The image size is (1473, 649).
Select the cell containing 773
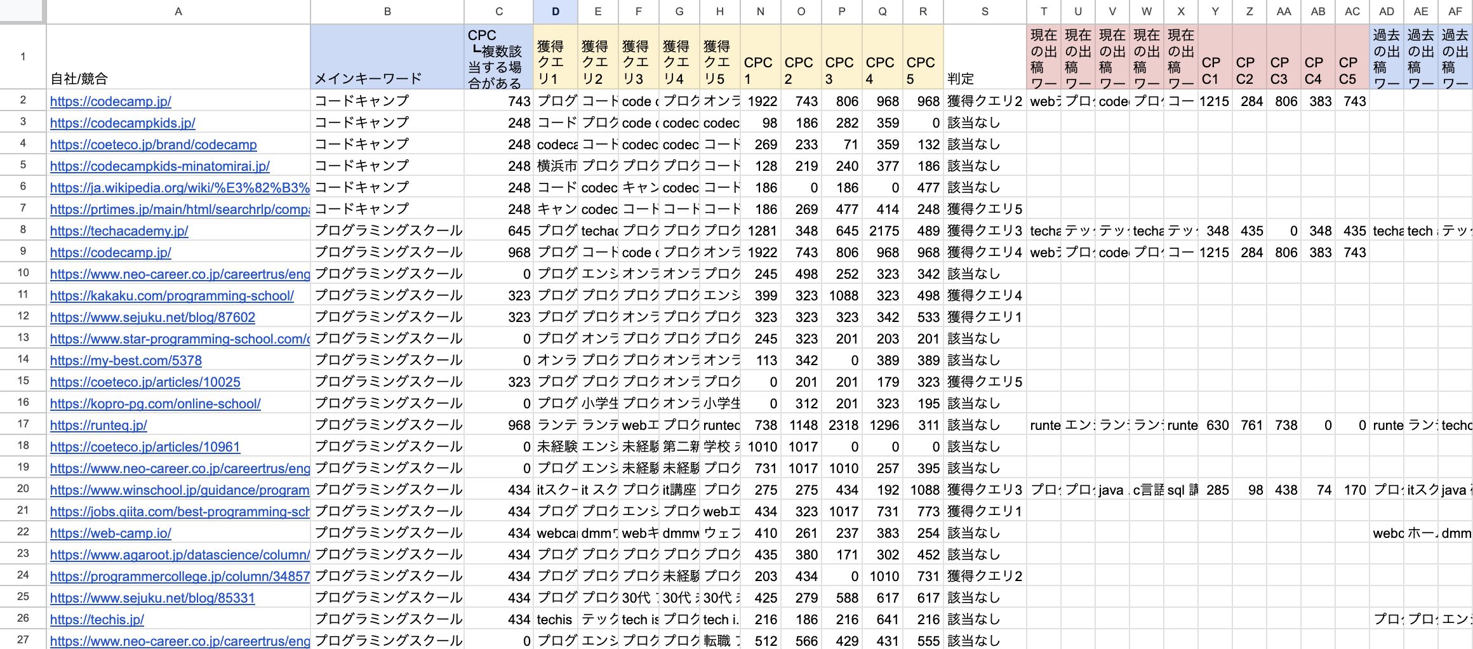tap(923, 511)
